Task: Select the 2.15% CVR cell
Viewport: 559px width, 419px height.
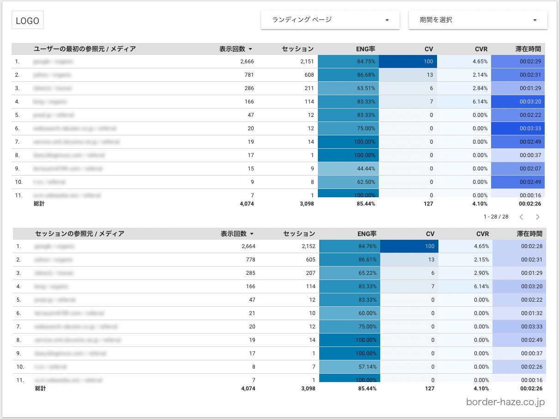Action: (x=465, y=260)
